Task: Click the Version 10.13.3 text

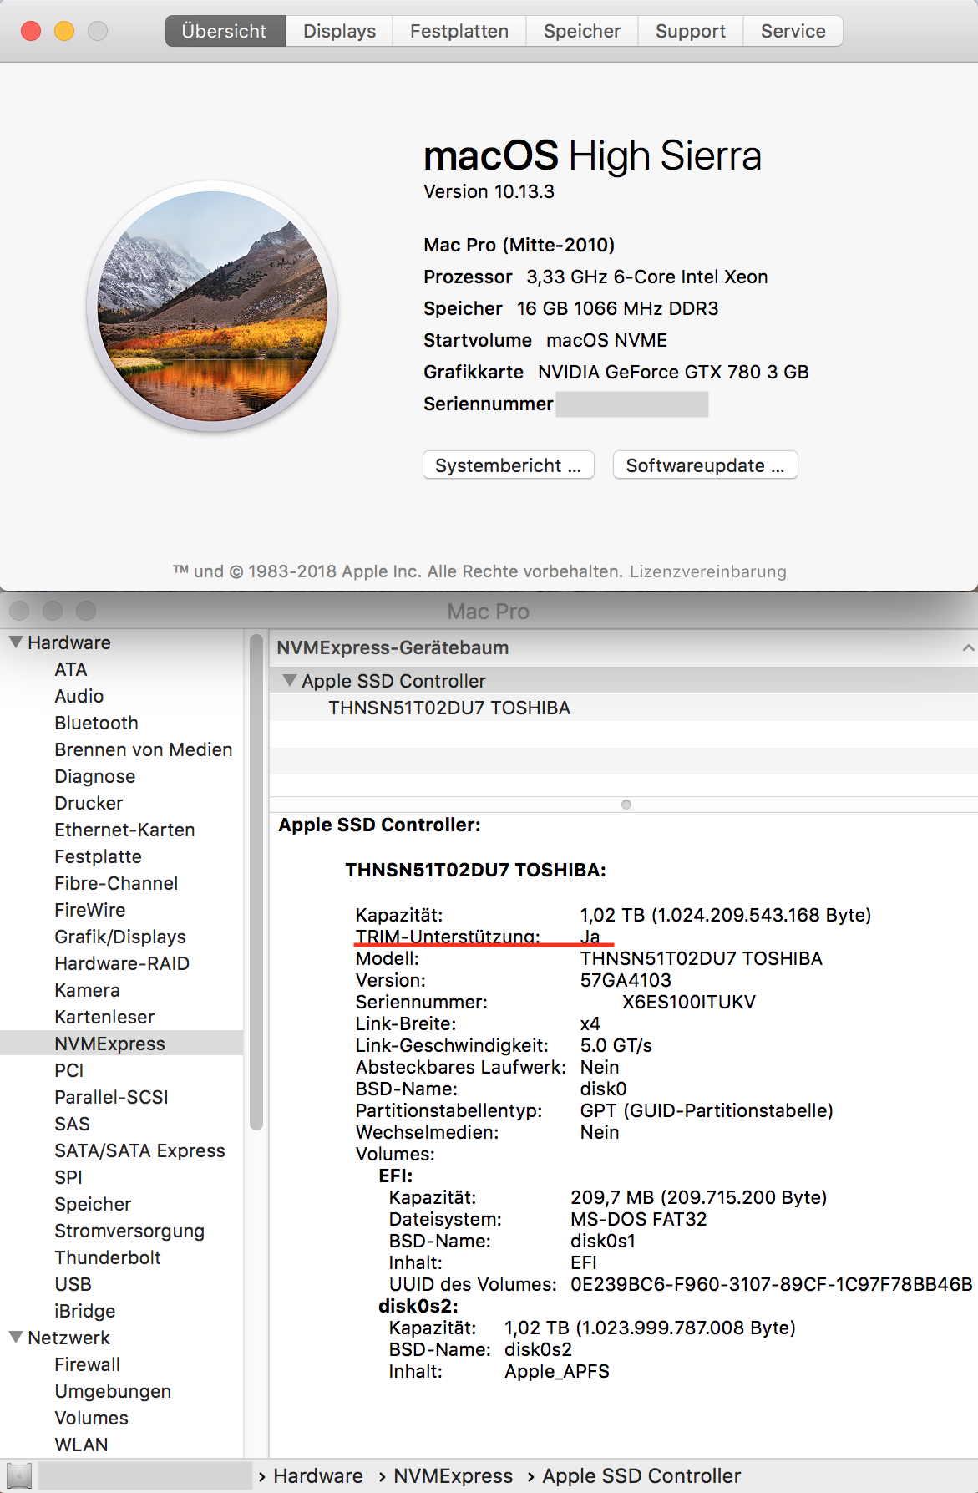Action: pos(489,191)
